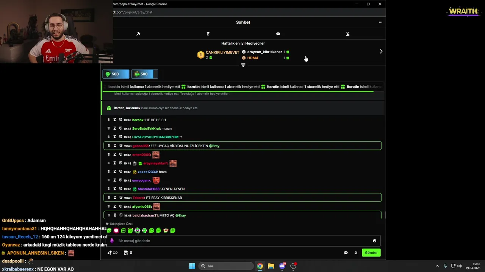Screen dimensions: 485x272
Task: Open Discord from the taskbar
Action: [x=282, y=266]
